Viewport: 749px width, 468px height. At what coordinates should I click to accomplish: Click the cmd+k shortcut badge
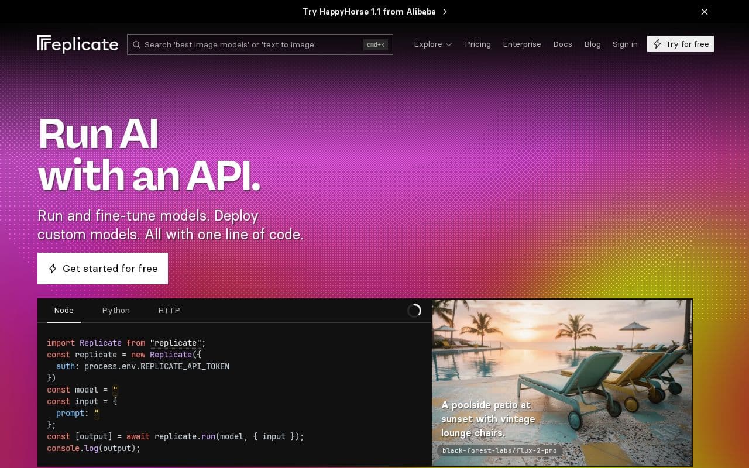(x=376, y=44)
